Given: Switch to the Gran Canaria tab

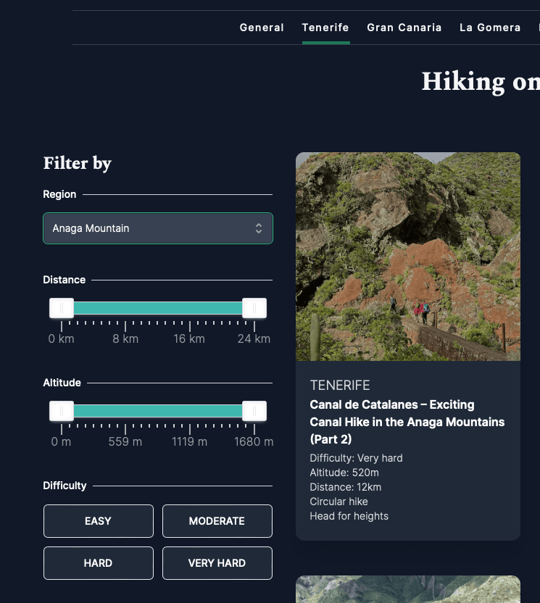Looking at the screenshot, I should [x=404, y=28].
